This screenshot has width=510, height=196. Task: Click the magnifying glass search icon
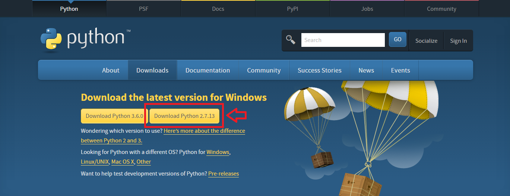(291, 40)
